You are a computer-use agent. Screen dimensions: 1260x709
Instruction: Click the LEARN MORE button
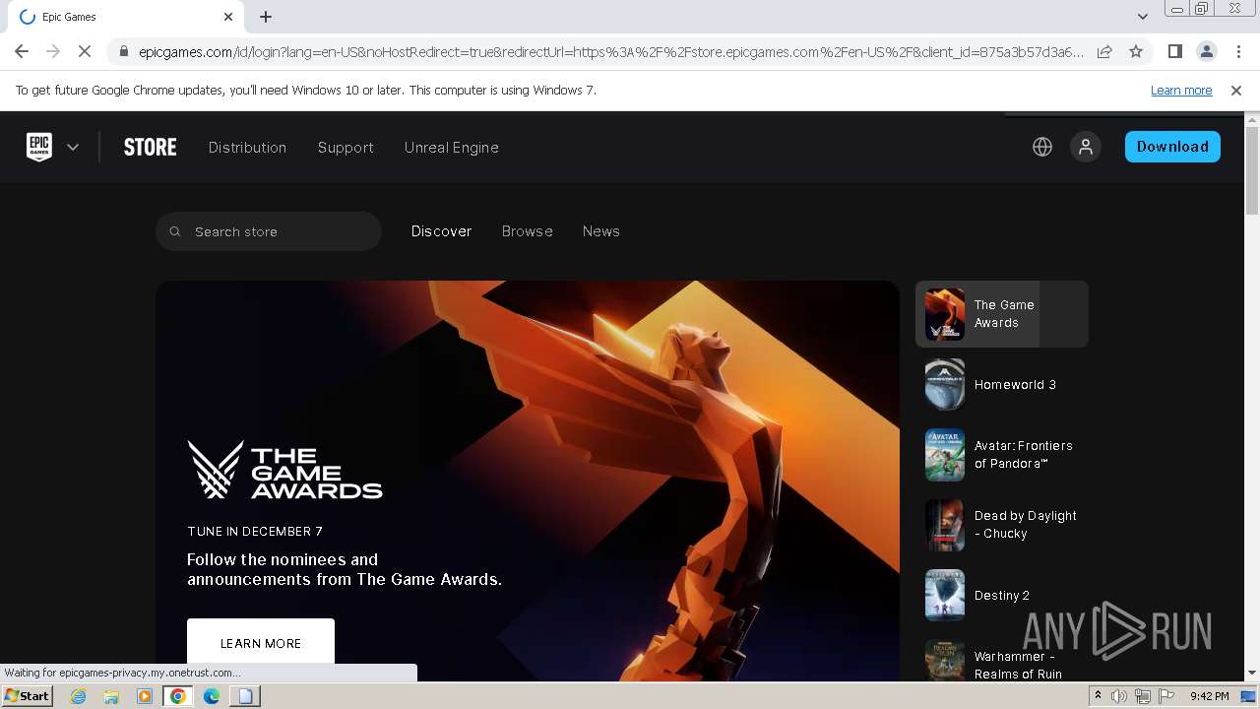261,643
